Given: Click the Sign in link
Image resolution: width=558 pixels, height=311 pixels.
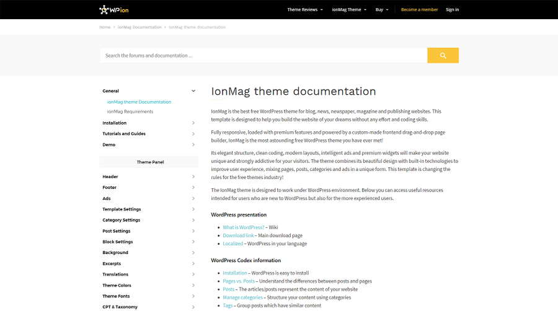Looking at the screenshot, I should [x=452, y=10].
